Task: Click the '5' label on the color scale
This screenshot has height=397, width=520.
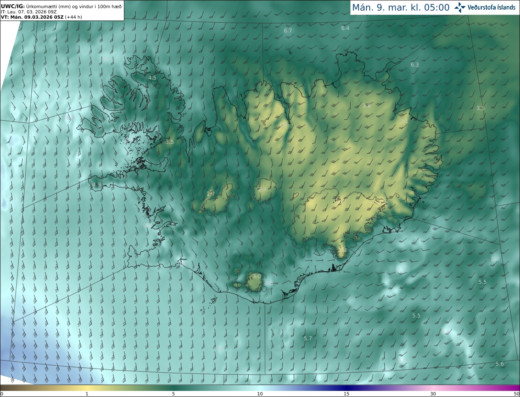Action: click(173, 394)
